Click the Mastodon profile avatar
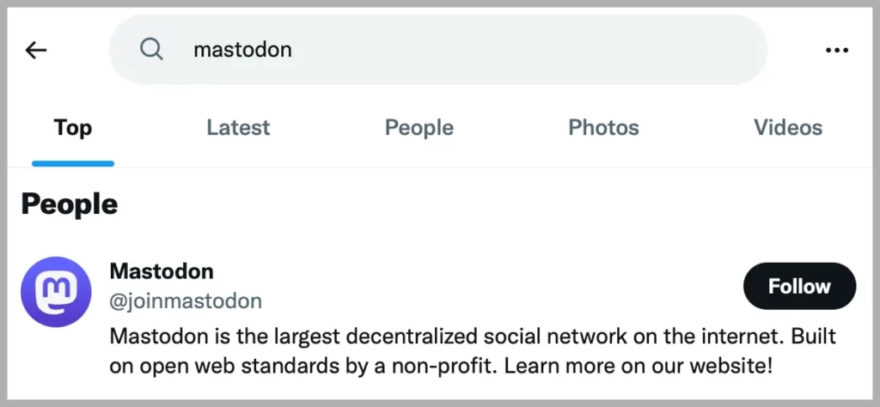 tap(56, 292)
